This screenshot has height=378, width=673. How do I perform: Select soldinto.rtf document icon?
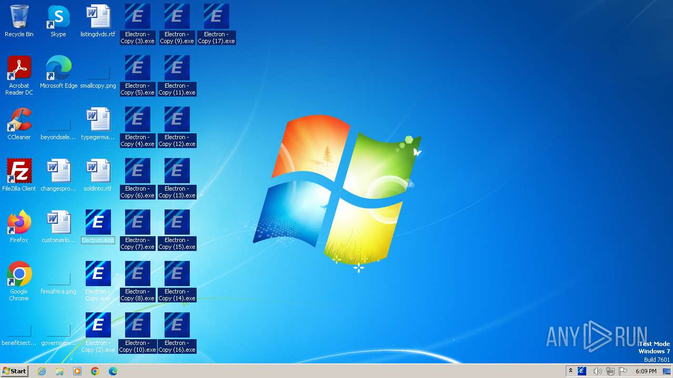pos(98,175)
